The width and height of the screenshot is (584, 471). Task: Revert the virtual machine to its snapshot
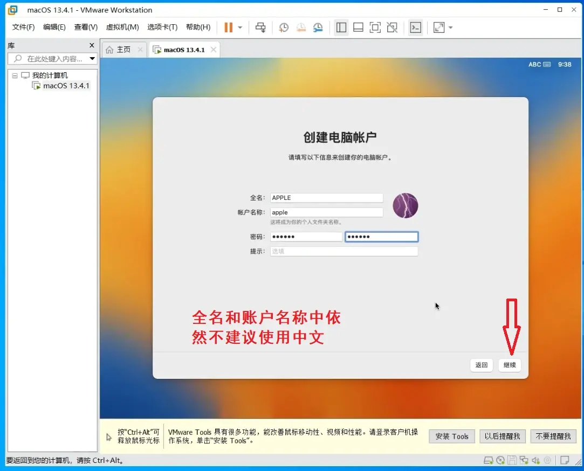pyautogui.click(x=301, y=27)
